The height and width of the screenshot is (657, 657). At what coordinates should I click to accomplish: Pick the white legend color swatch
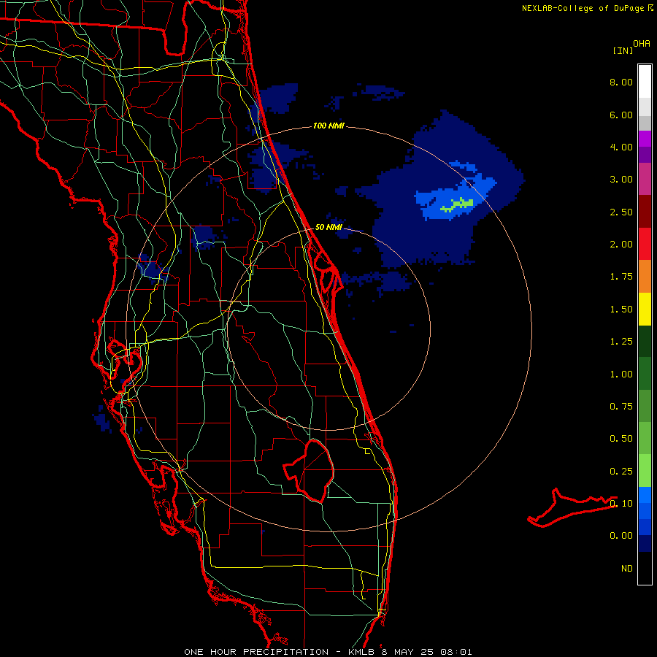click(645, 82)
